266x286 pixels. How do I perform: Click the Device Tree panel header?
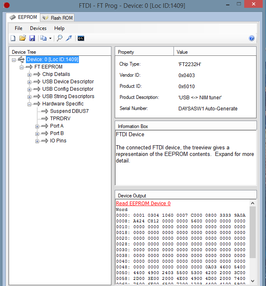pyautogui.click(x=60, y=52)
